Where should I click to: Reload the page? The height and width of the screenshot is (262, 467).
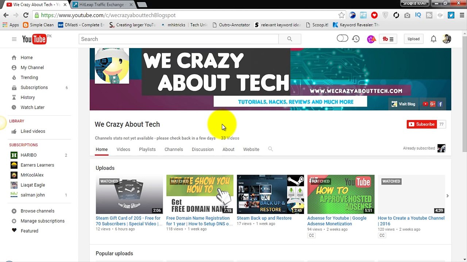click(26, 15)
